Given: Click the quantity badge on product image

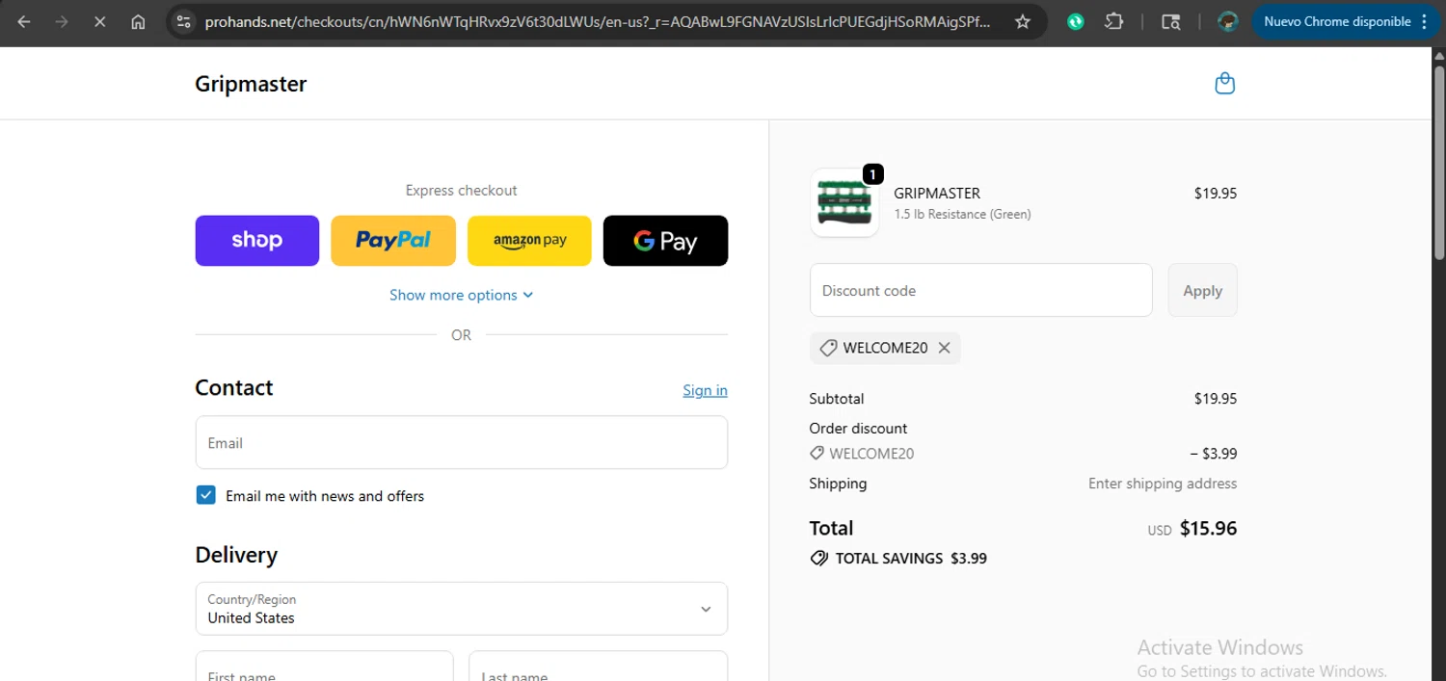Looking at the screenshot, I should (x=872, y=174).
